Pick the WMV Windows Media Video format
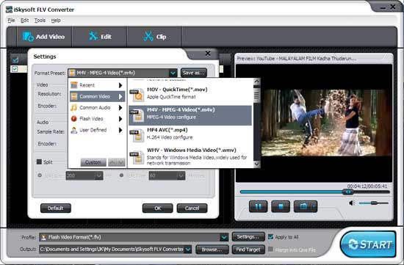The image size is (404, 265). (x=190, y=156)
